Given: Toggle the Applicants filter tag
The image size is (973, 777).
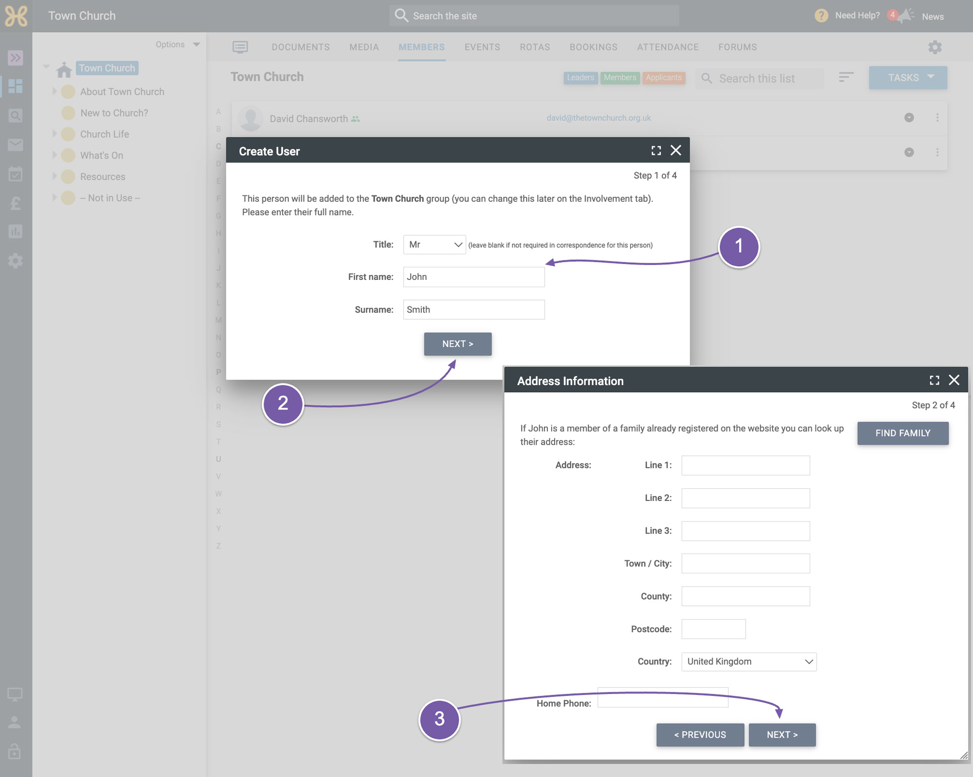Looking at the screenshot, I should point(664,78).
